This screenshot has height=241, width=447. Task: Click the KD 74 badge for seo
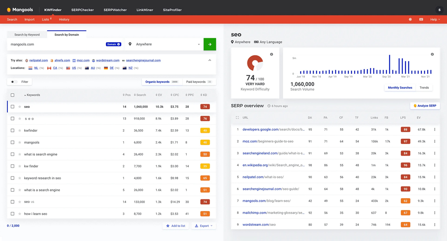pos(205,107)
